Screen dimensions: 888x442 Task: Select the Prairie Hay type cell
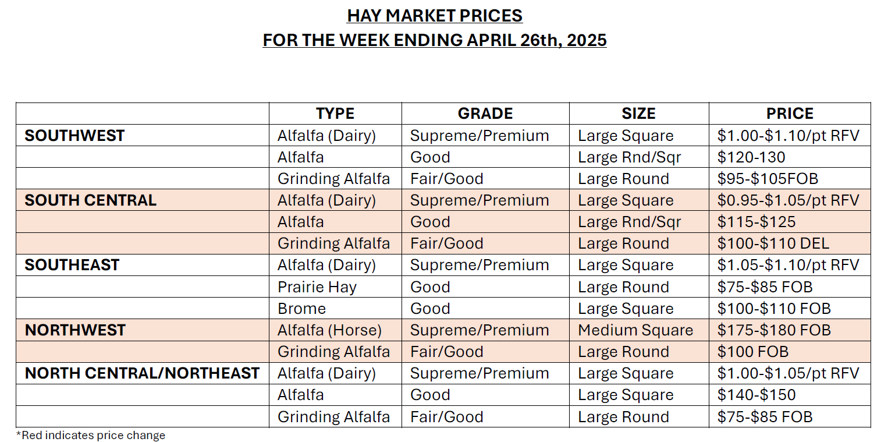pyautogui.click(x=317, y=287)
